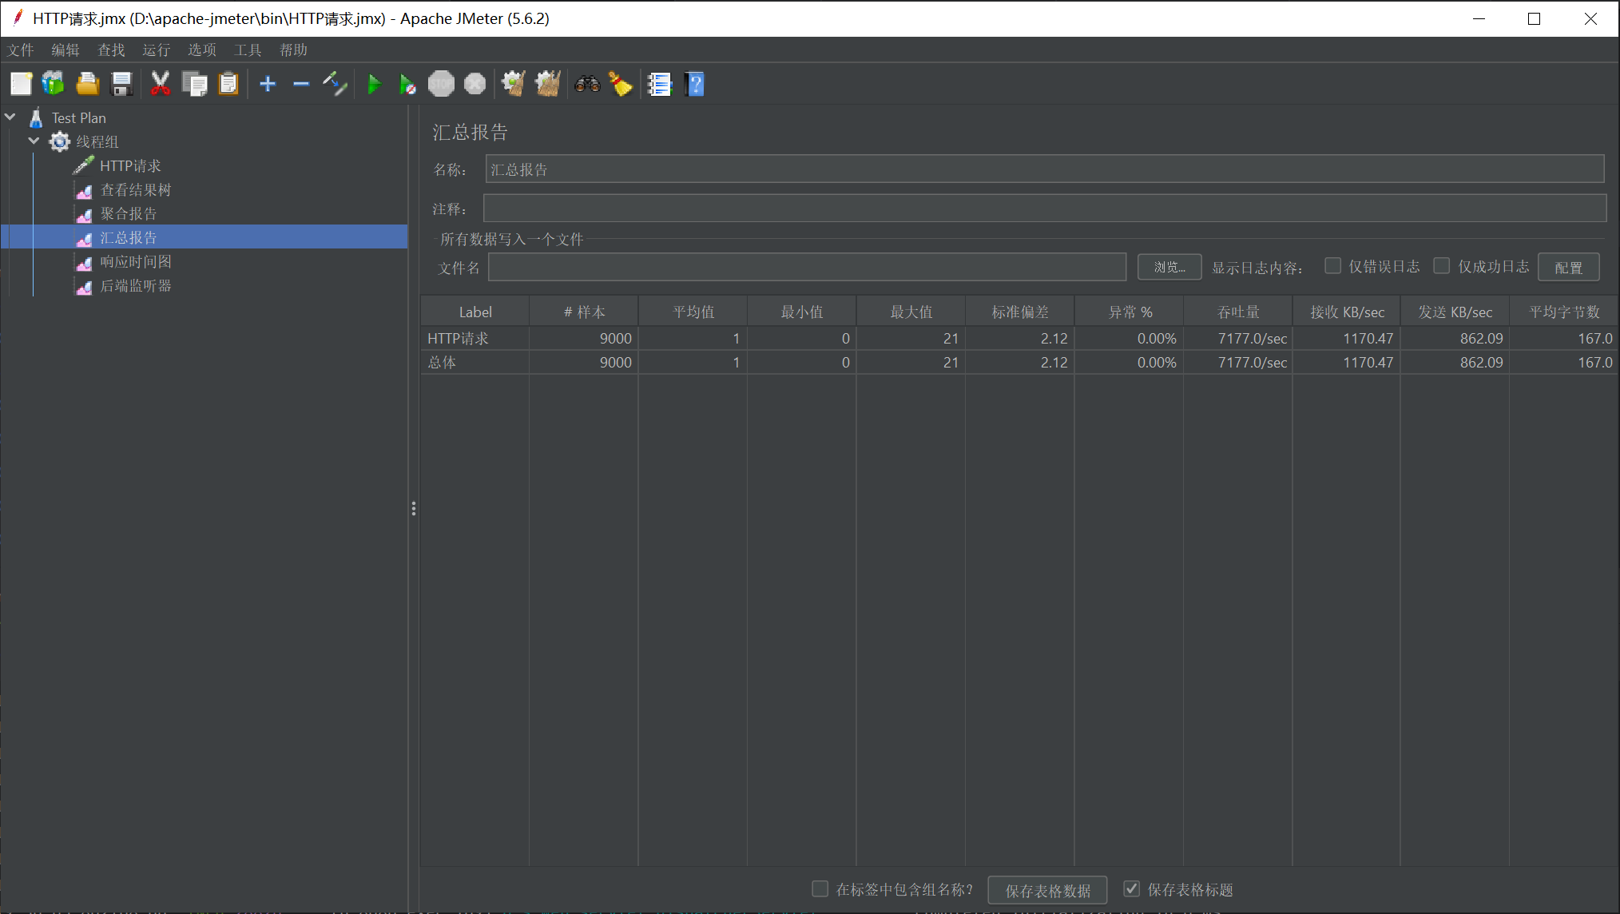Open the 运行 menu

(157, 50)
